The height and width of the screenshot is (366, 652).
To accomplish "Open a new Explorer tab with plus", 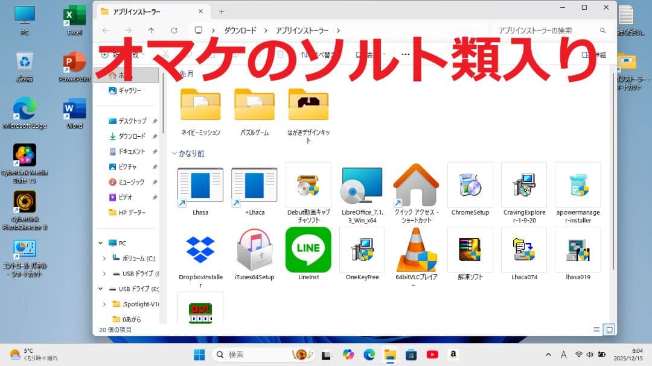I will pos(222,11).
